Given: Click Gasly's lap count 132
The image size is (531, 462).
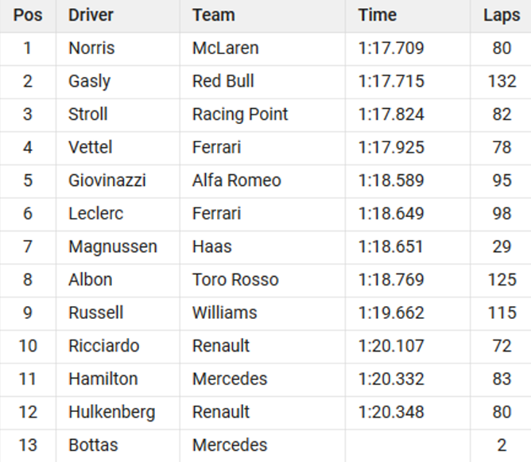Looking at the screenshot, I should coord(502,81).
